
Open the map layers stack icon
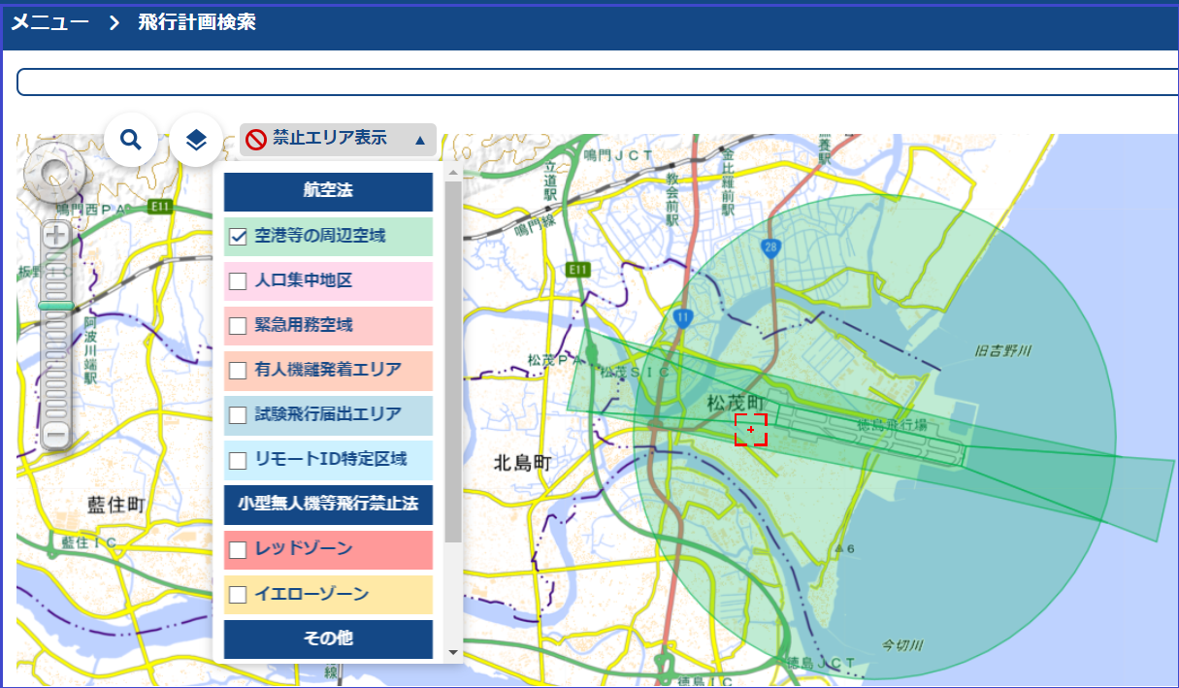196,140
